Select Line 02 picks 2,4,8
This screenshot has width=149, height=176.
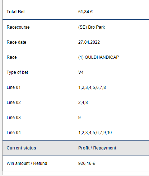coord(83,103)
